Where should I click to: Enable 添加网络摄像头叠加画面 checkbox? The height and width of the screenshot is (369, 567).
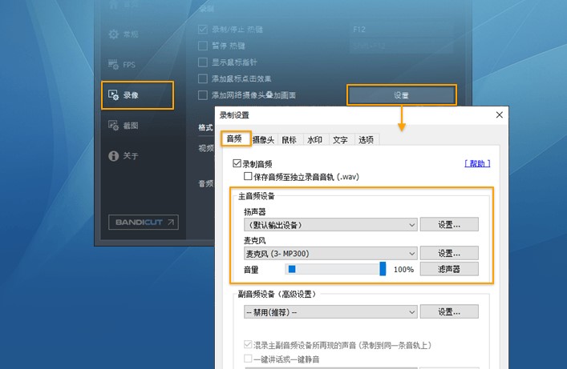click(x=203, y=95)
